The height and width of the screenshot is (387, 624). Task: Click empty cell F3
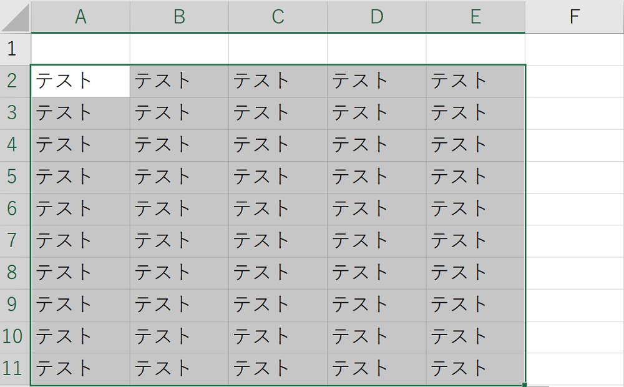click(574, 113)
